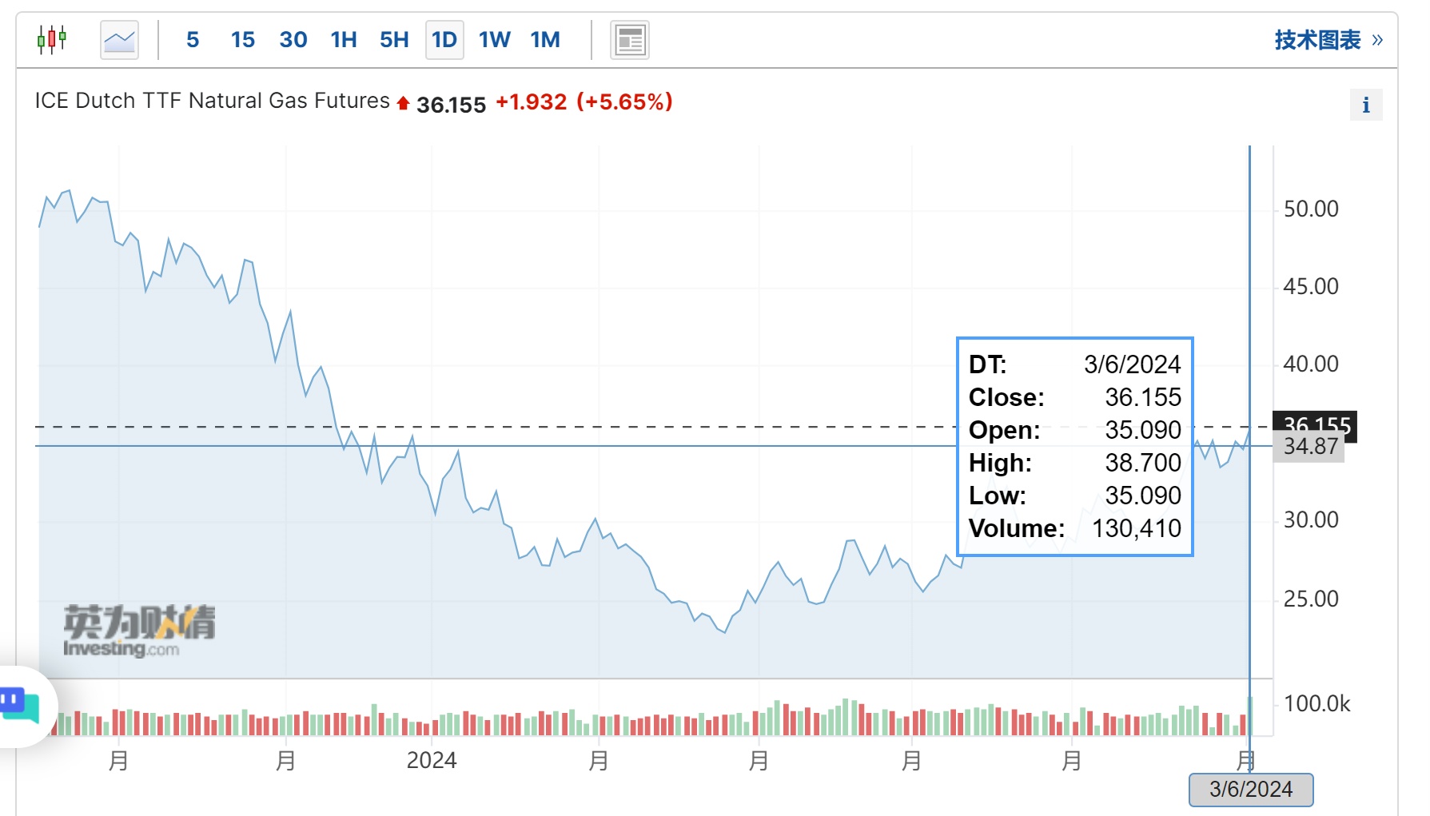Open the chat bubble widget

21,706
